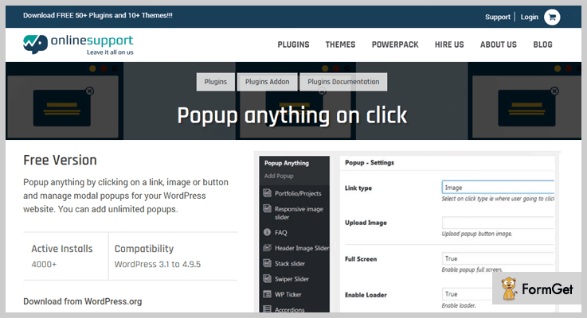
Task: Click the onlinesupport logo
Action: [x=78, y=45]
